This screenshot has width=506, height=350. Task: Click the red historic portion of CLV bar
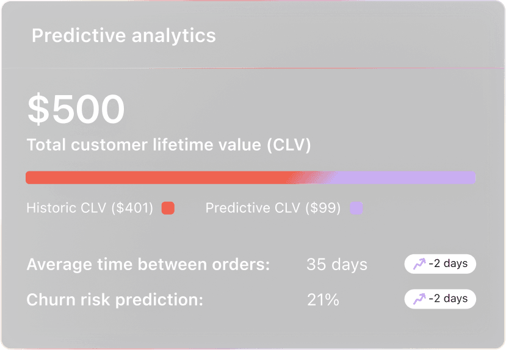pyautogui.click(x=158, y=177)
